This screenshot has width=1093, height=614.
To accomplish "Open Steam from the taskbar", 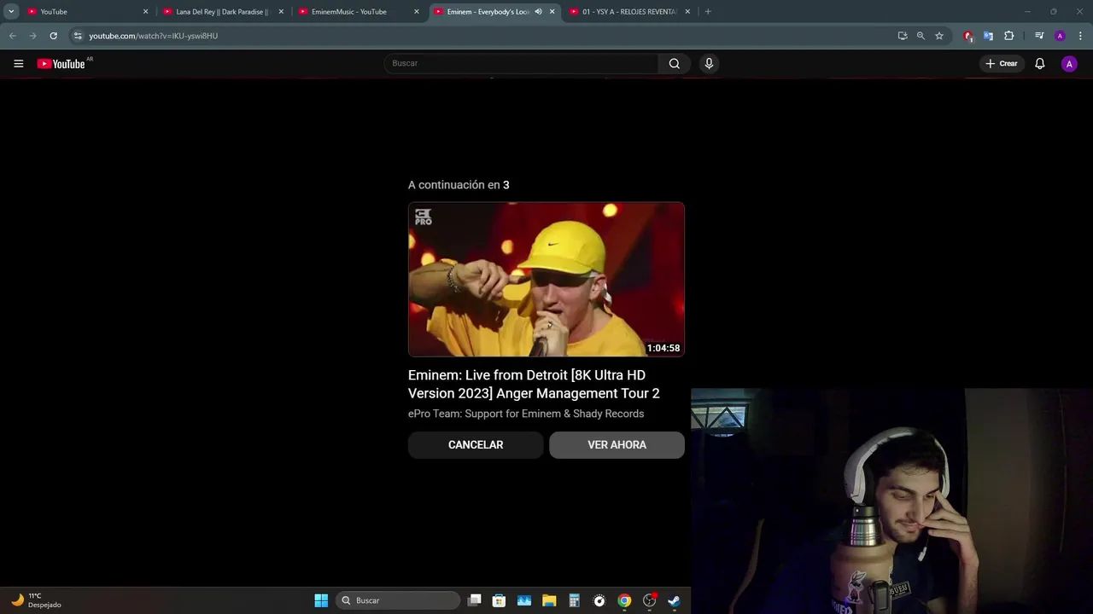I will [674, 600].
